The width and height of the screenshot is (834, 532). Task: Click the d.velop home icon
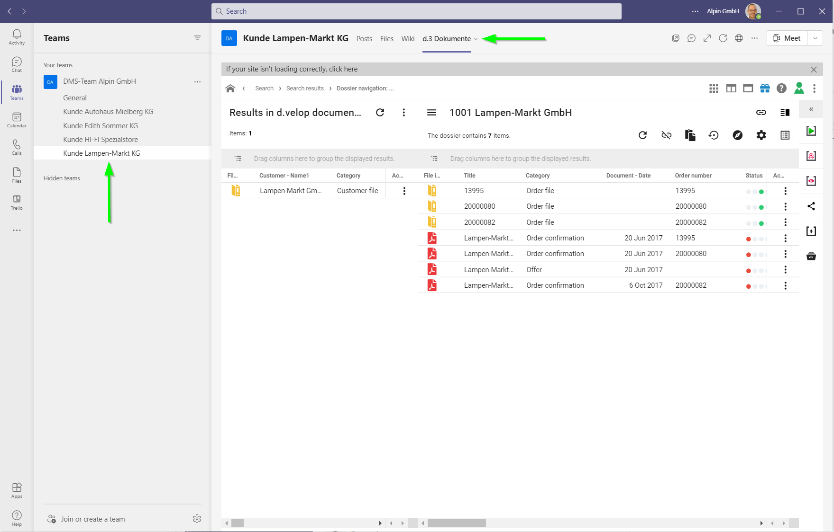[x=230, y=88]
